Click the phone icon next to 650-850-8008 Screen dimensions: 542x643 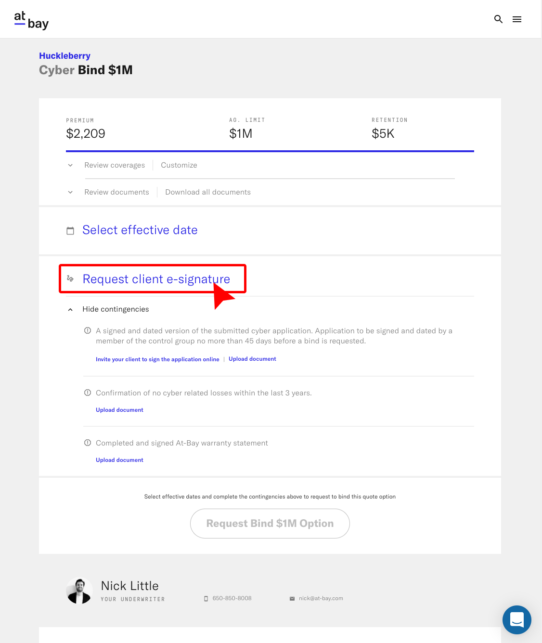point(206,599)
